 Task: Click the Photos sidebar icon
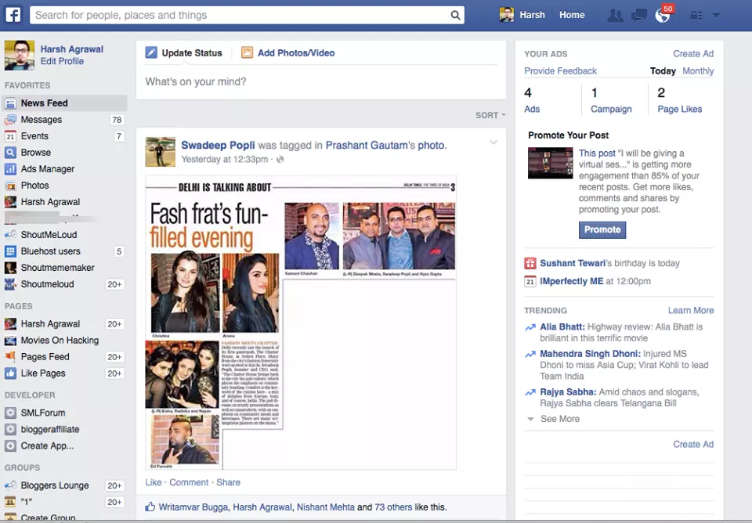pyautogui.click(x=10, y=186)
